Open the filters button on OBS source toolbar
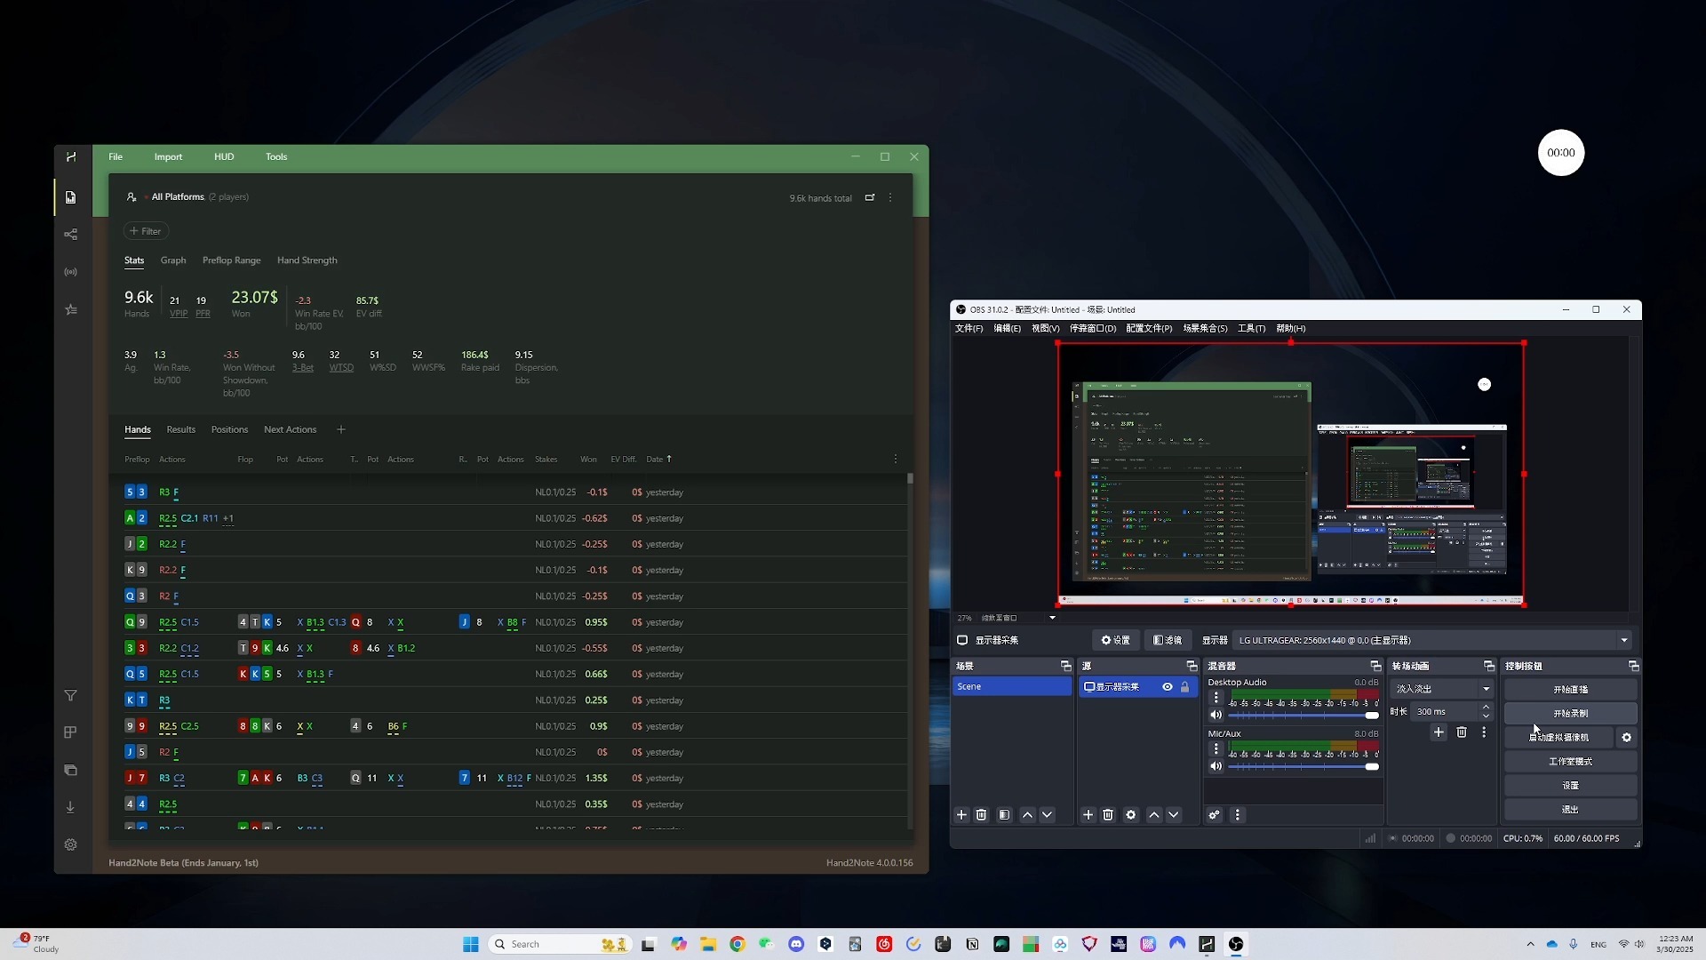The height and width of the screenshot is (960, 1706). [x=1168, y=640]
